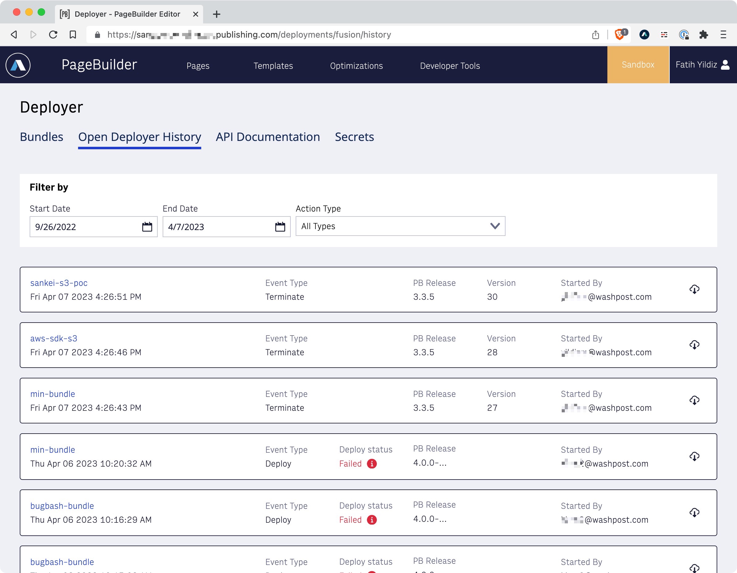Click the Sandbox environment button
The image size is (737, 573).
pos(638,65)
